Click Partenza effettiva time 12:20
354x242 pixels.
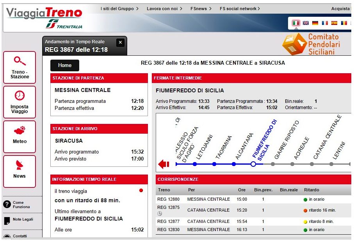click(x=137, y=108)
